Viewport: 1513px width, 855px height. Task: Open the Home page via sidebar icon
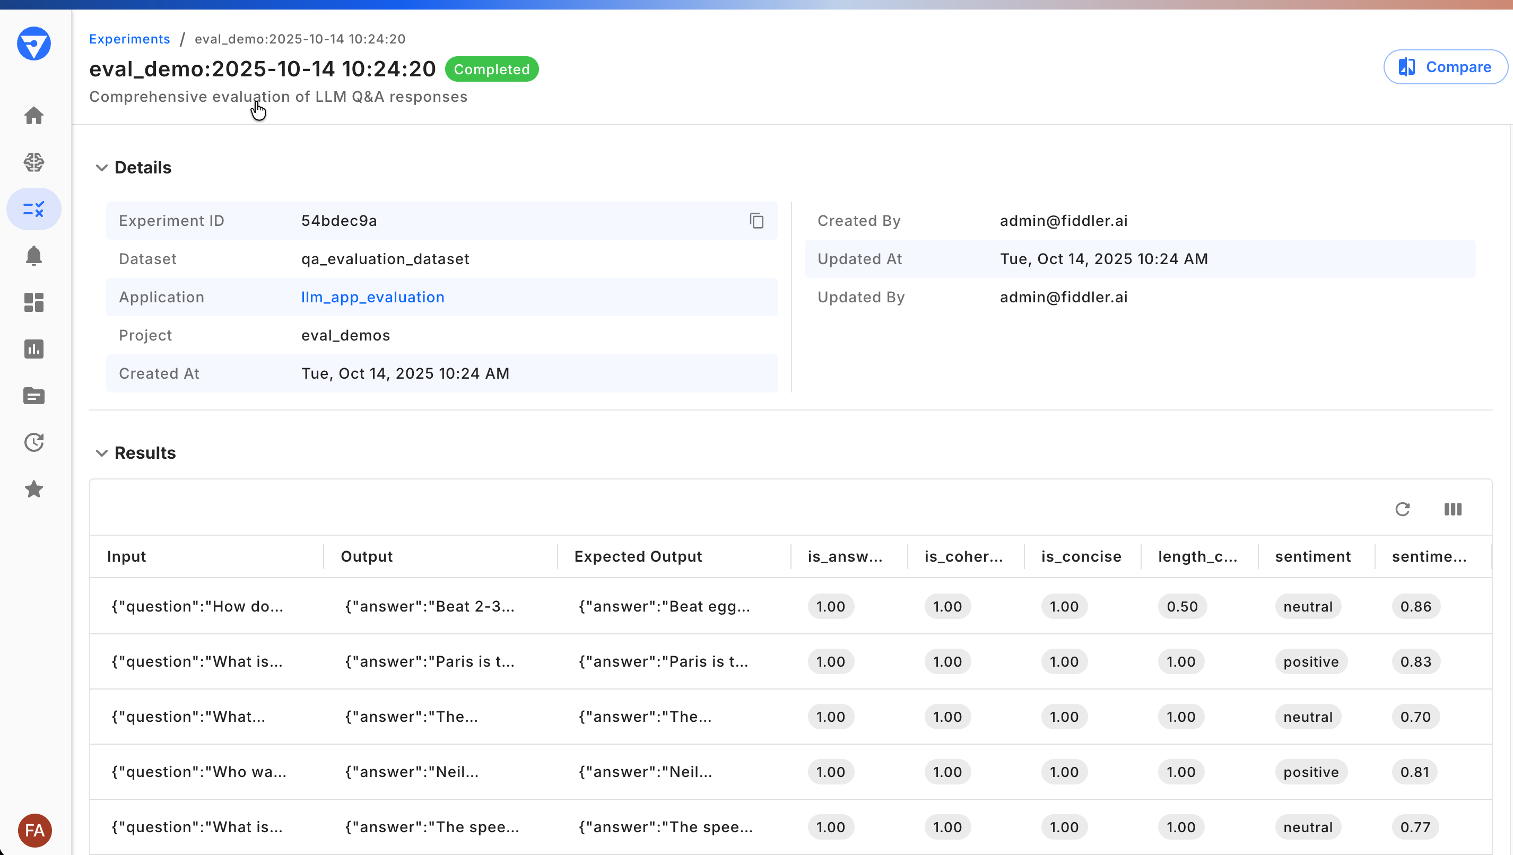point(34,115)
